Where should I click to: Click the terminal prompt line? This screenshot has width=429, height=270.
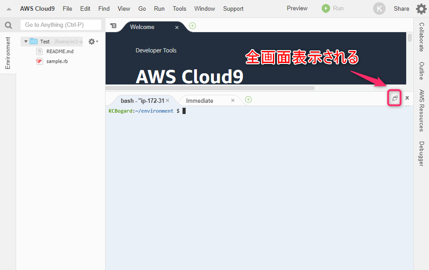(x=147, y=111)
